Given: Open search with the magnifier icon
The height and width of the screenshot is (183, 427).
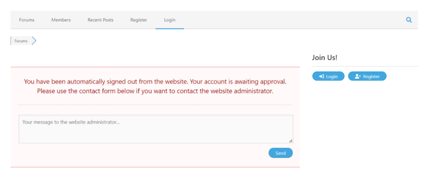Looking at the screenshot, I should click(409, 20).
